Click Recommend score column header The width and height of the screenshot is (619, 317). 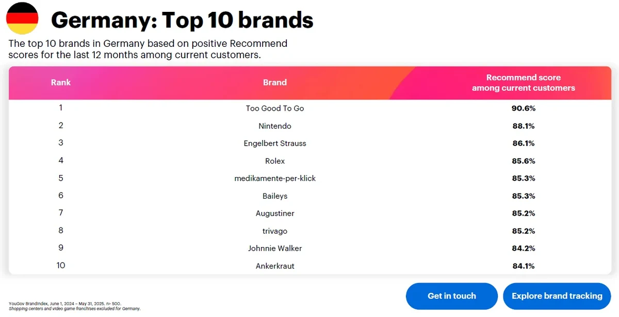point(524,83)
